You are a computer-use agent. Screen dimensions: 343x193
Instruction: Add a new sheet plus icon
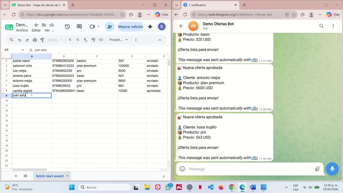pyautogui.click(x=16, y=176)
